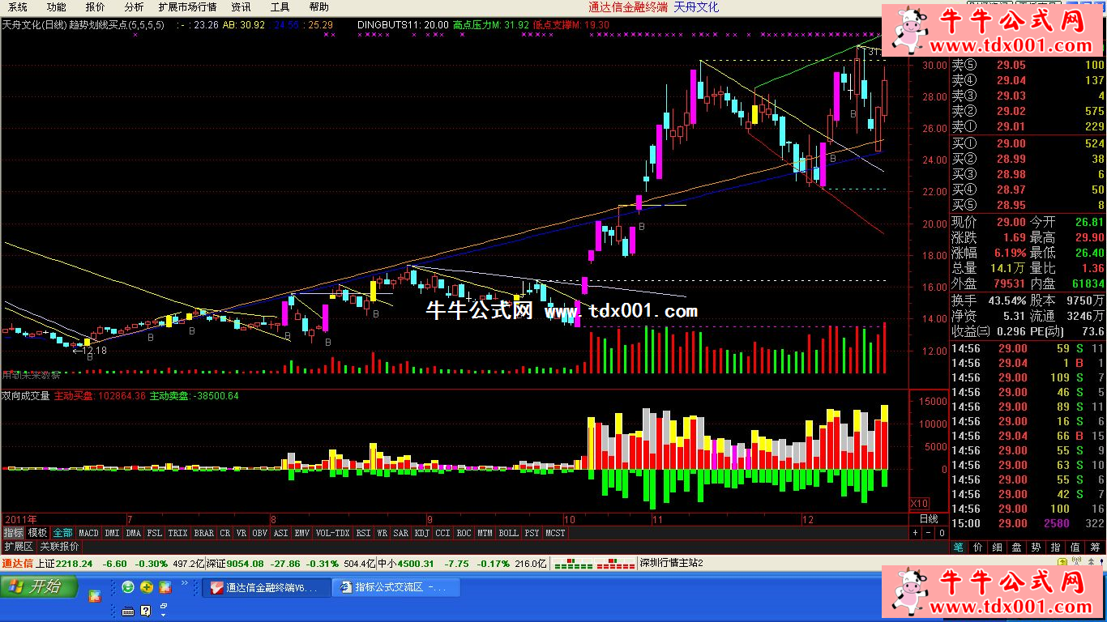Screen dimensions: 1107x622
Task: Open the 分析 menu
Action: click(x=134, y=7)
